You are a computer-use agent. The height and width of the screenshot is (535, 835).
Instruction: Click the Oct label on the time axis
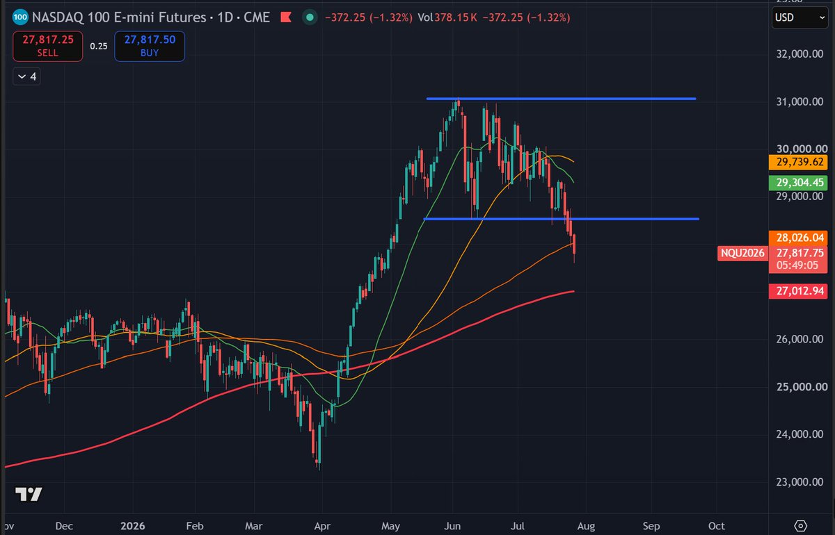[x=717, y=525]
